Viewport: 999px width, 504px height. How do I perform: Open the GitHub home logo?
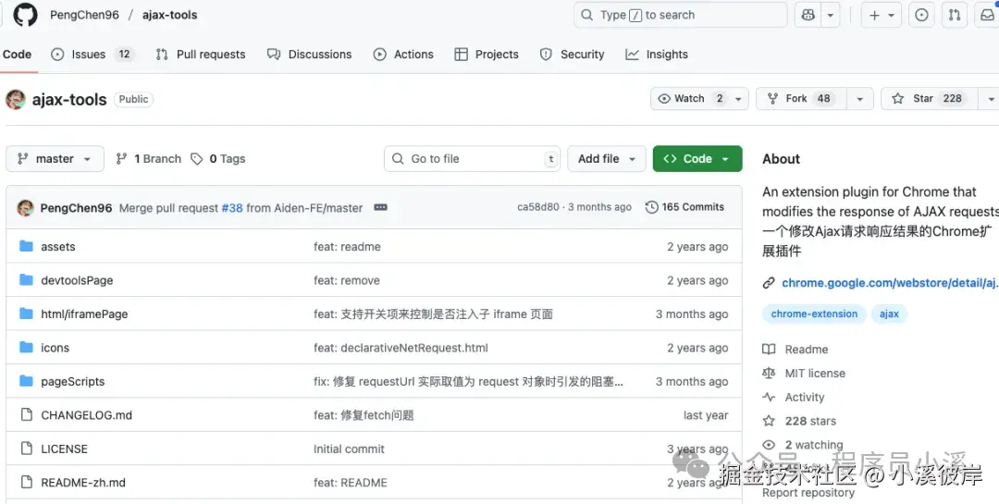coord(26,15)
